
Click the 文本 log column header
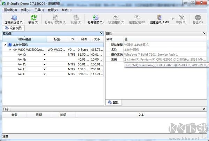(141, 115)
